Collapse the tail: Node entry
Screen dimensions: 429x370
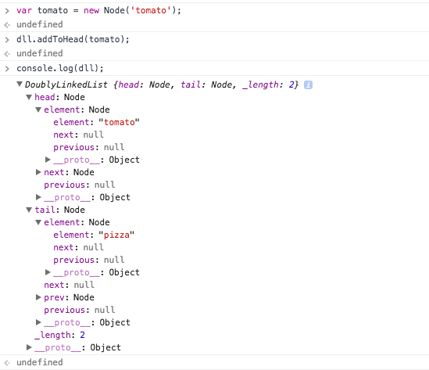coord(29,210)
